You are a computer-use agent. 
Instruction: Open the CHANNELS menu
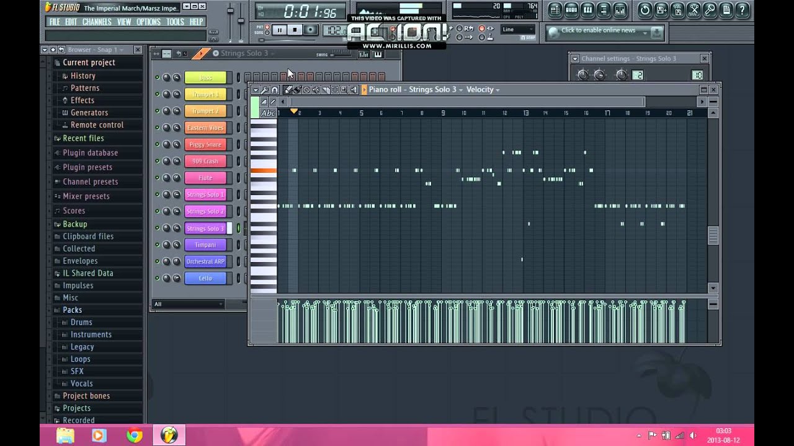tap(97, 22)
